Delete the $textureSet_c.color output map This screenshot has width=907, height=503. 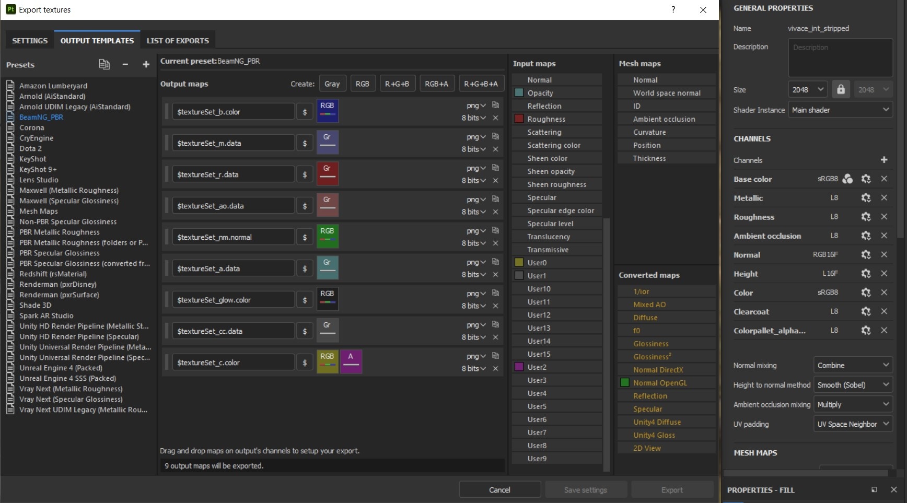495,369
